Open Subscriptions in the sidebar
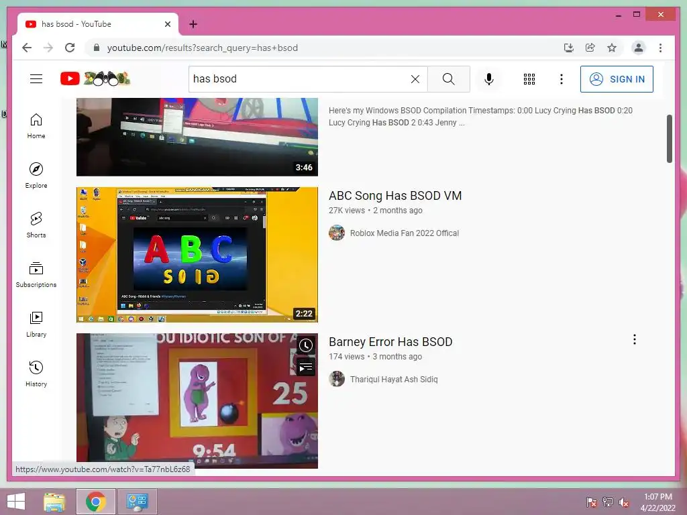 pos(36,274)
